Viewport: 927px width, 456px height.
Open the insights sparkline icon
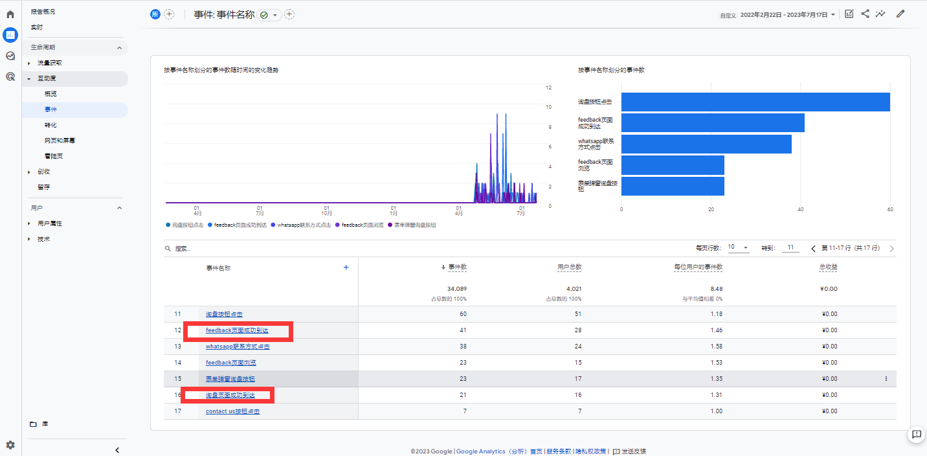point(880,14)
